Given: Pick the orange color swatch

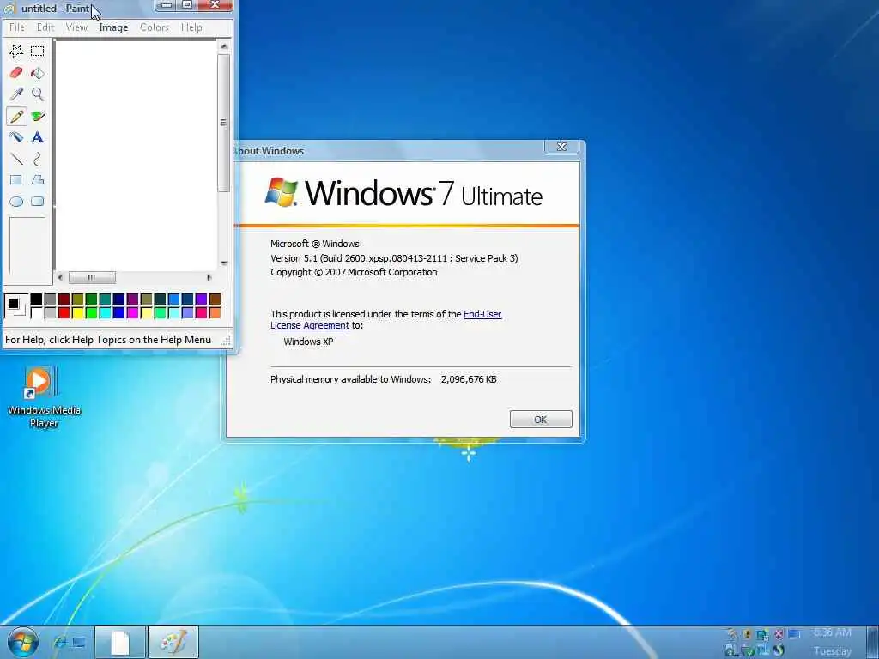Looking at the screenshot, I should click(215, 312).
